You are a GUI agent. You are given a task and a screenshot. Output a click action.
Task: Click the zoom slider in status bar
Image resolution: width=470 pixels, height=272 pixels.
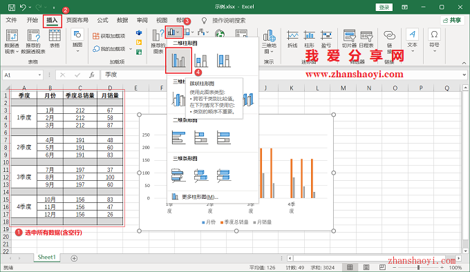pos(418,267)
